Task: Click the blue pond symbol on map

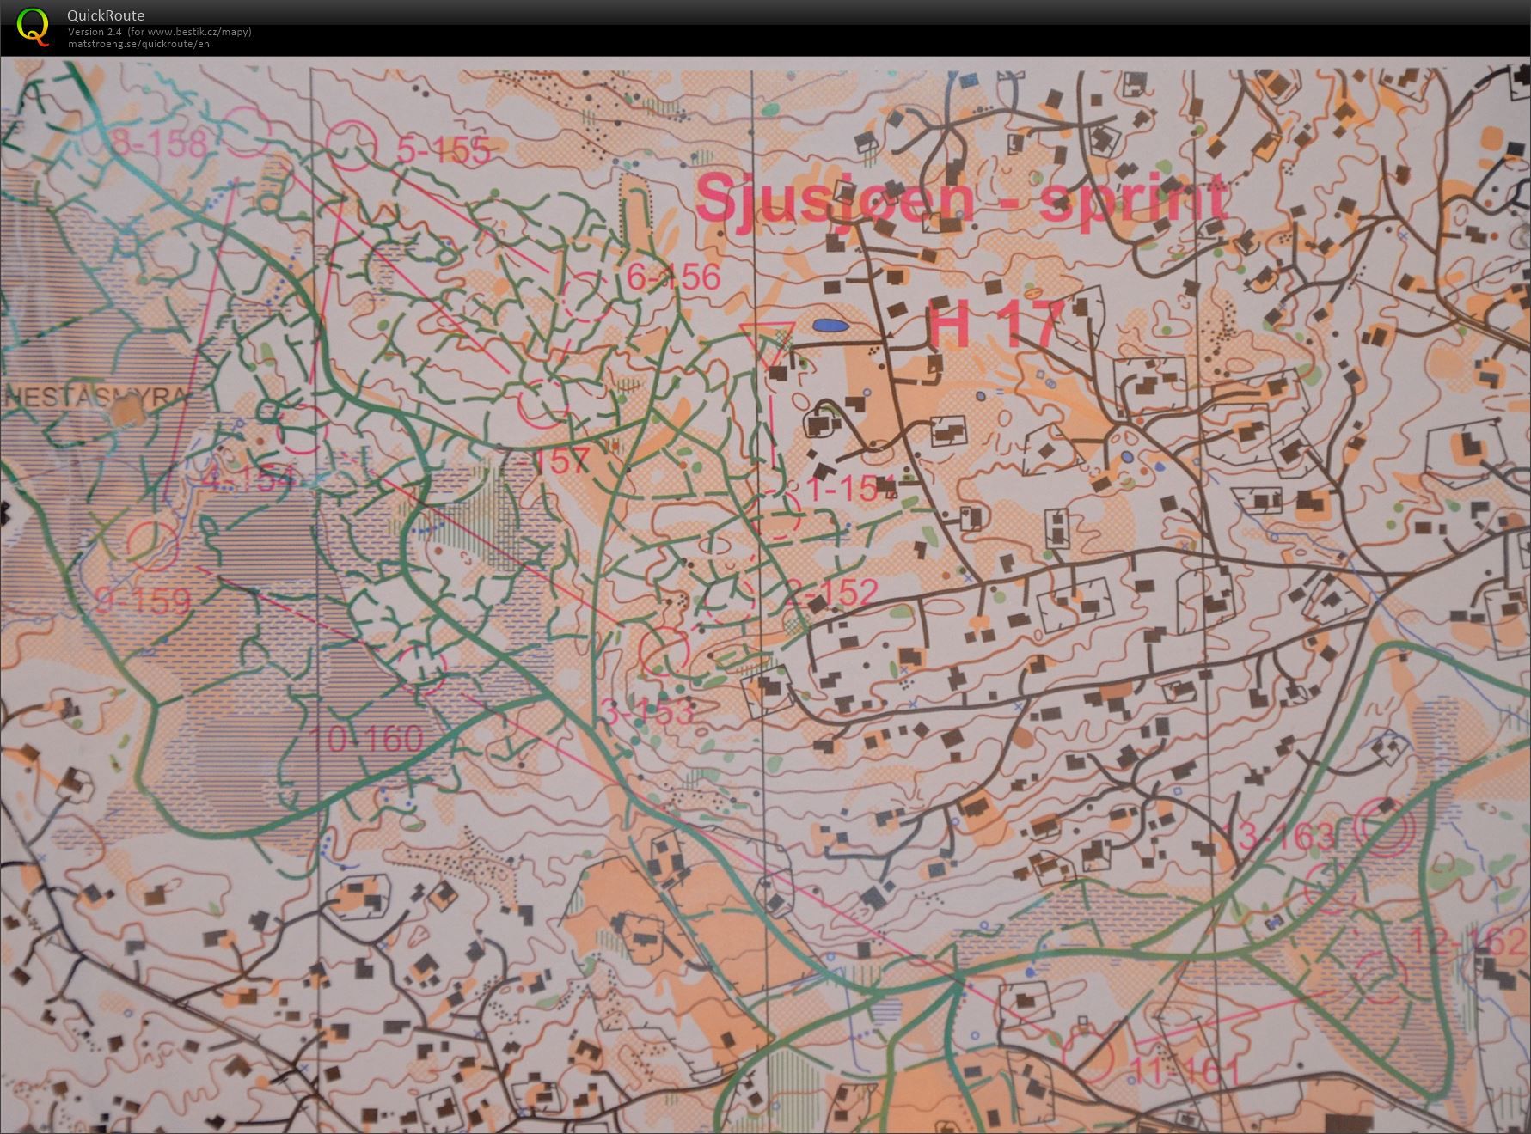Action: pos(830,326)
